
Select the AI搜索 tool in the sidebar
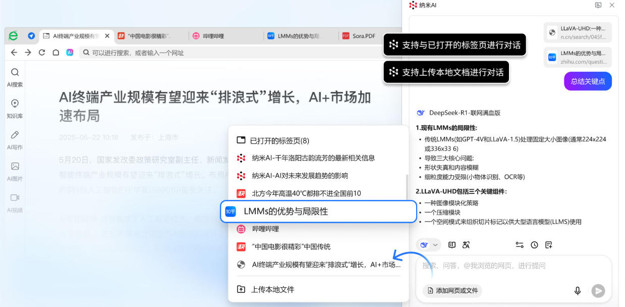click(x=15, y=76)
